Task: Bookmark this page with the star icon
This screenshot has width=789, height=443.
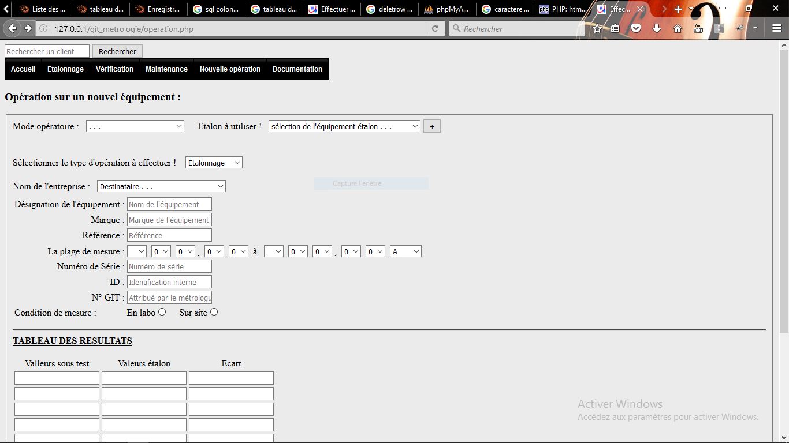Action: point(597,27)
